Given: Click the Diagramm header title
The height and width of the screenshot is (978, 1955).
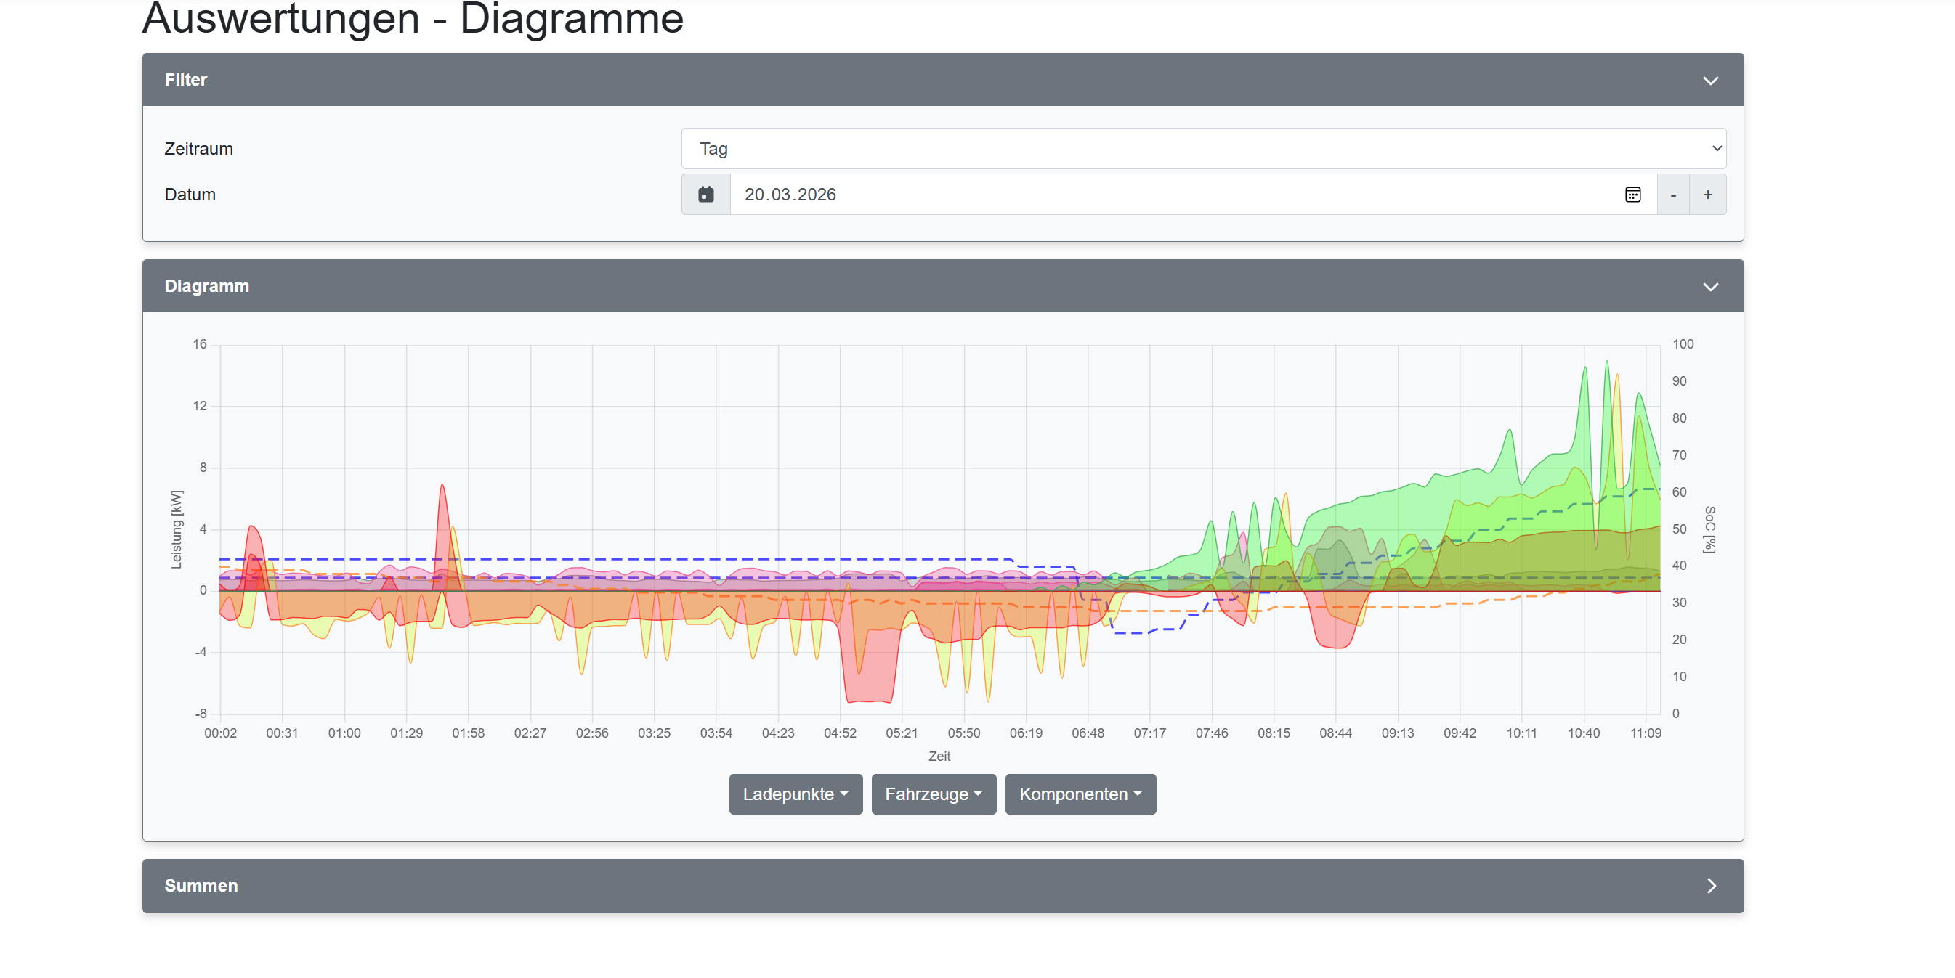Looking at the screenshot, I should point(206,286).
